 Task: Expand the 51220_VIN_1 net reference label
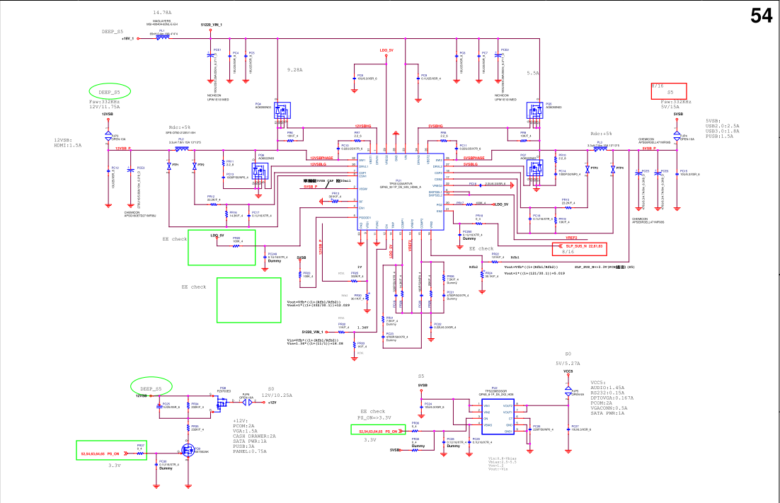[x=211, y=25]
